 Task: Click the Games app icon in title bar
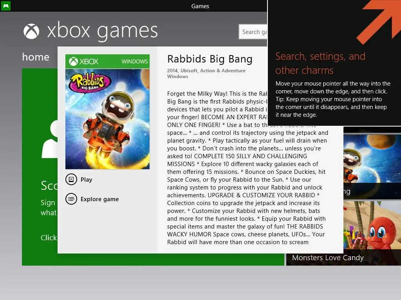[x=5, y=5]
